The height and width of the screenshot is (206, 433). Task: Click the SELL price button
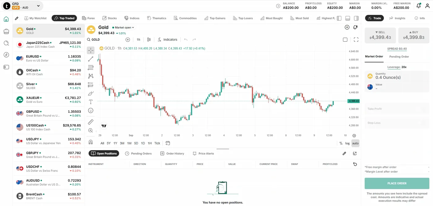coord(380,35)
